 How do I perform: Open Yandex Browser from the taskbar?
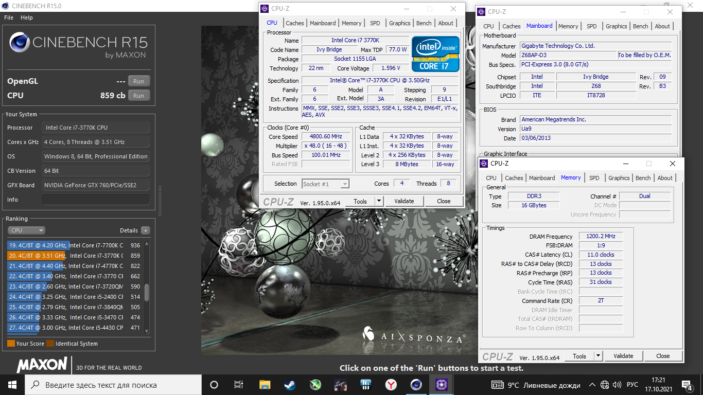pos(391,385)
